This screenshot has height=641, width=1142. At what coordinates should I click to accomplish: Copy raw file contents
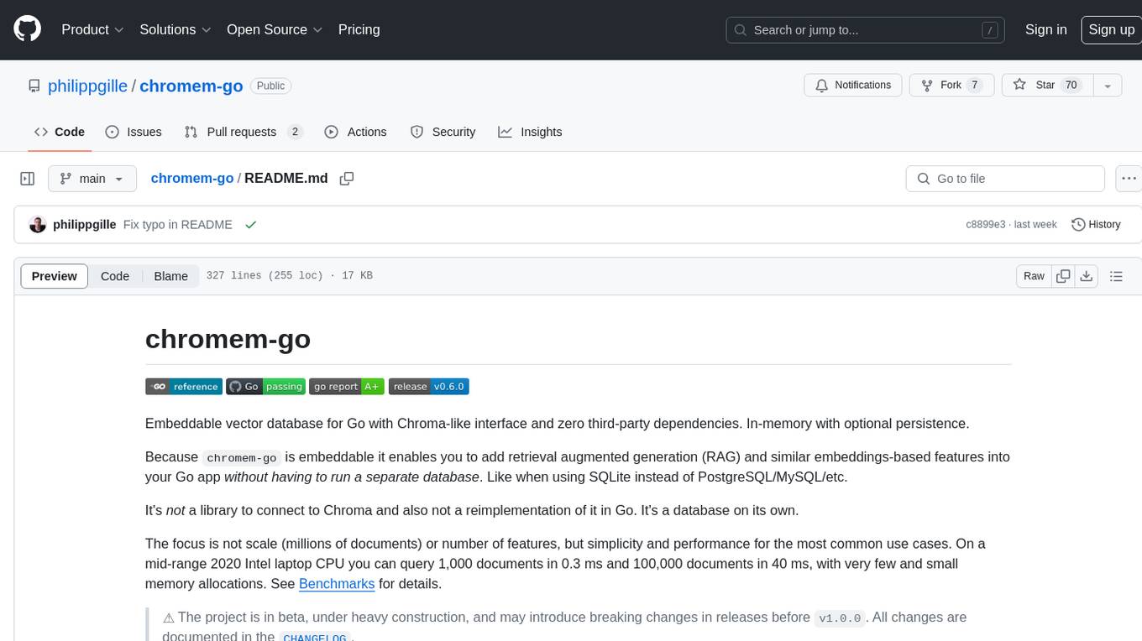1063,276
